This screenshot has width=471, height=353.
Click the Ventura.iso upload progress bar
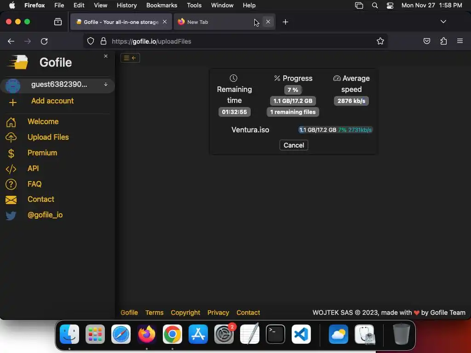[x=335, y=130]
